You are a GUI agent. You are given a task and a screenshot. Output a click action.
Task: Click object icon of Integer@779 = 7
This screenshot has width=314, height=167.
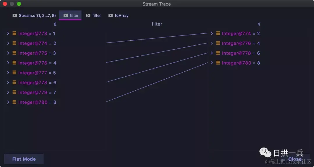pyautogui.click(x=15, y=92)
